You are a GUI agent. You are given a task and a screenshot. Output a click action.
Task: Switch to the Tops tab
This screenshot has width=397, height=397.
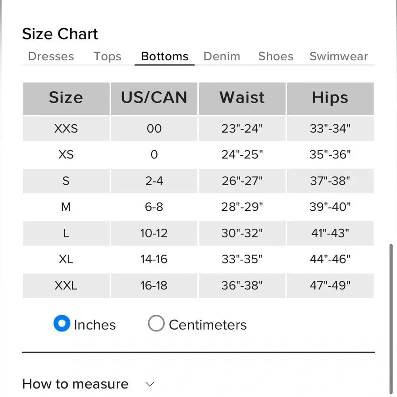pos(107,56)
